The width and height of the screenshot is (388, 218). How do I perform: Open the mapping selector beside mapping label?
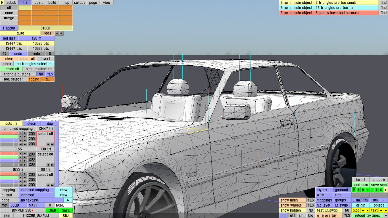click(x=36, y=190)
